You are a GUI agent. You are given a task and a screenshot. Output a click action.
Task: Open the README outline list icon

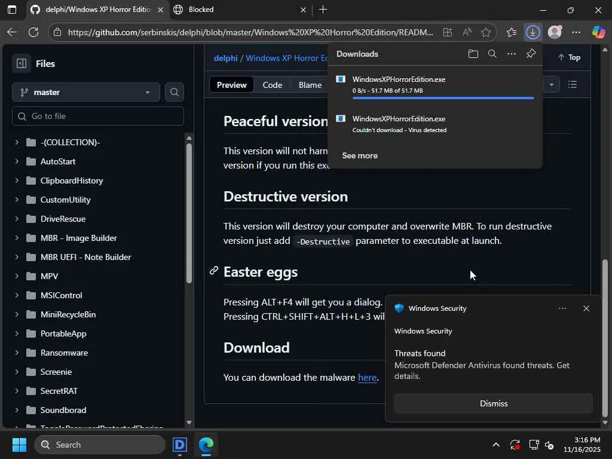click(572, 85)
